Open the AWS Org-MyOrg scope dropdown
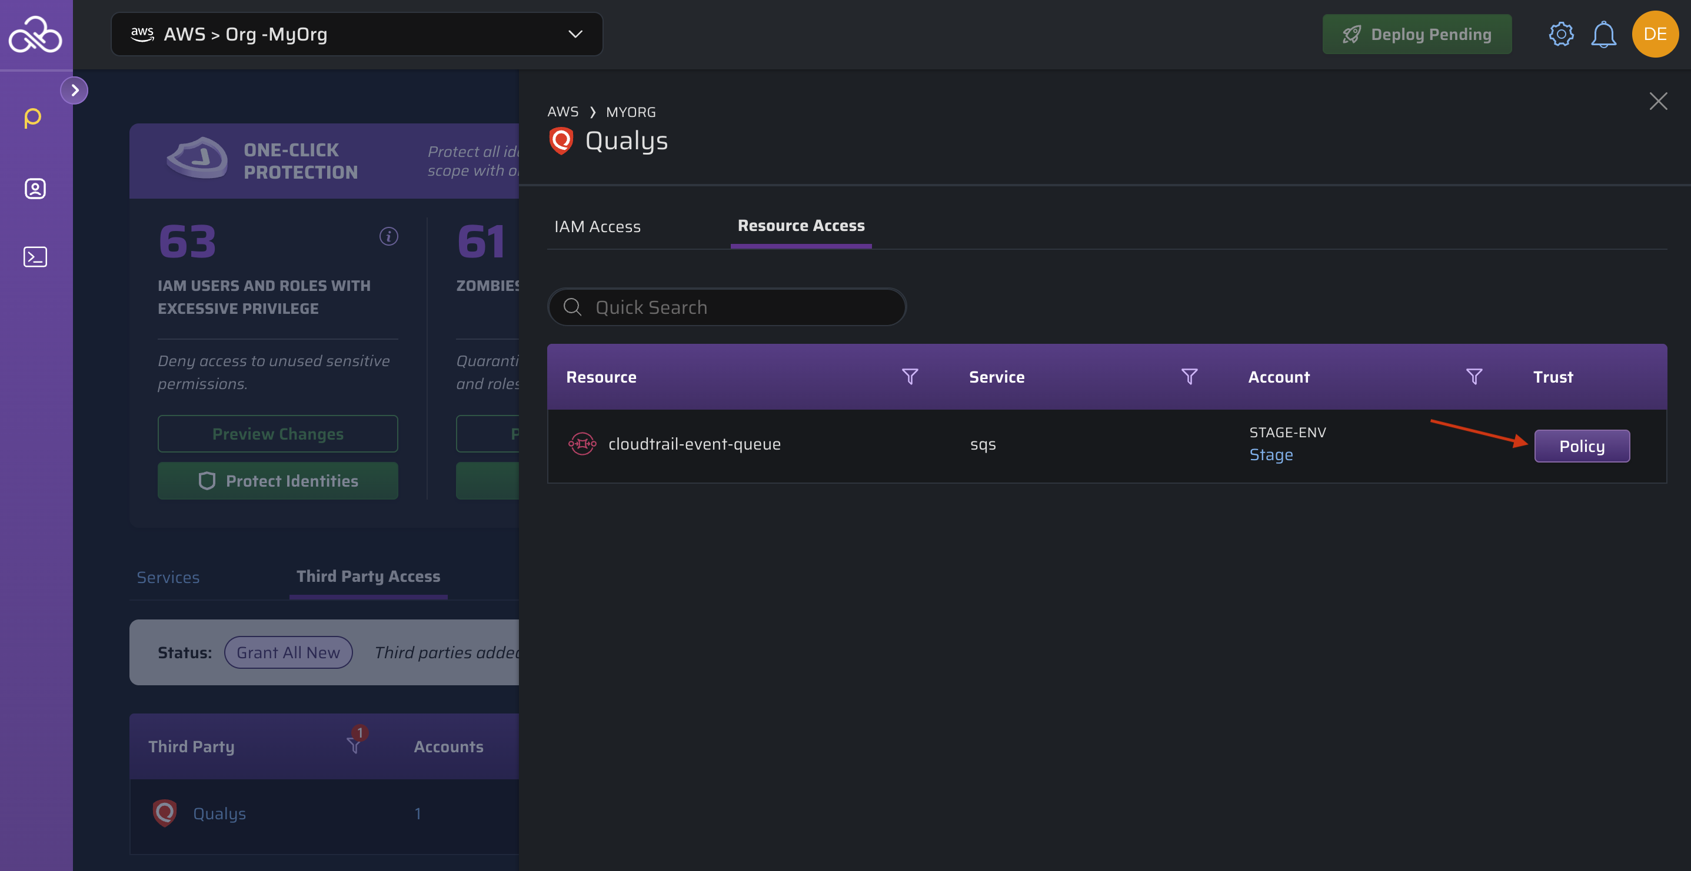Screen dimensions: 1691x871 [x=357, y=34]
